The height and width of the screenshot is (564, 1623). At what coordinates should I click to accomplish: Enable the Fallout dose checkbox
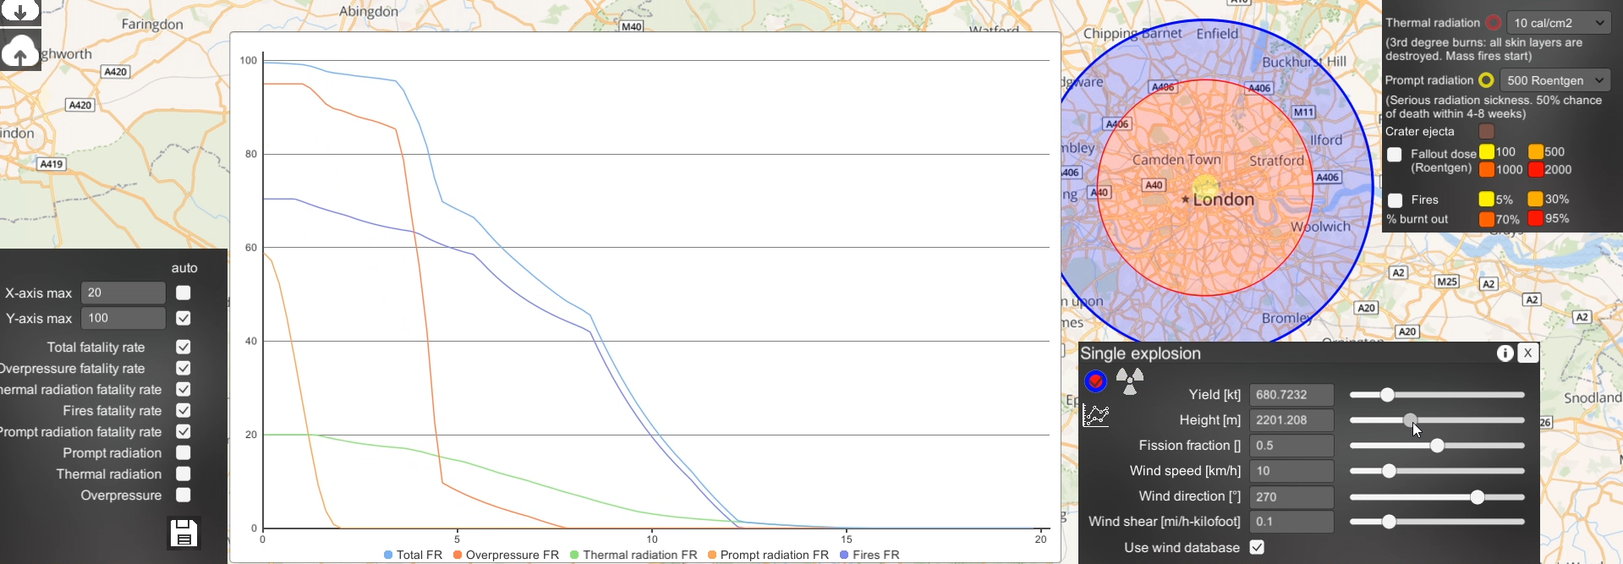coord(1395,155)
